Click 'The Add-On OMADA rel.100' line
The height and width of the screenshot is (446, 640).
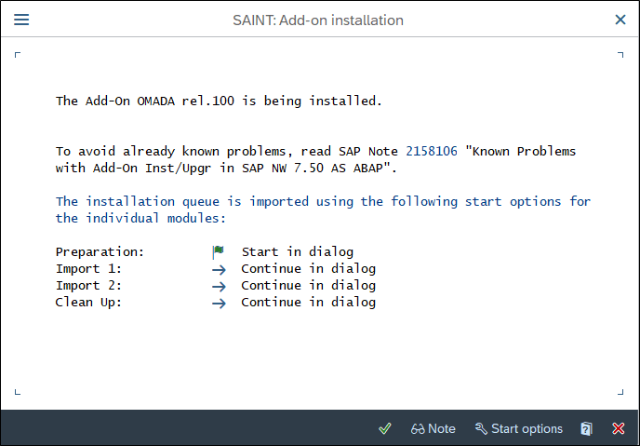click(x=219, y=101)
